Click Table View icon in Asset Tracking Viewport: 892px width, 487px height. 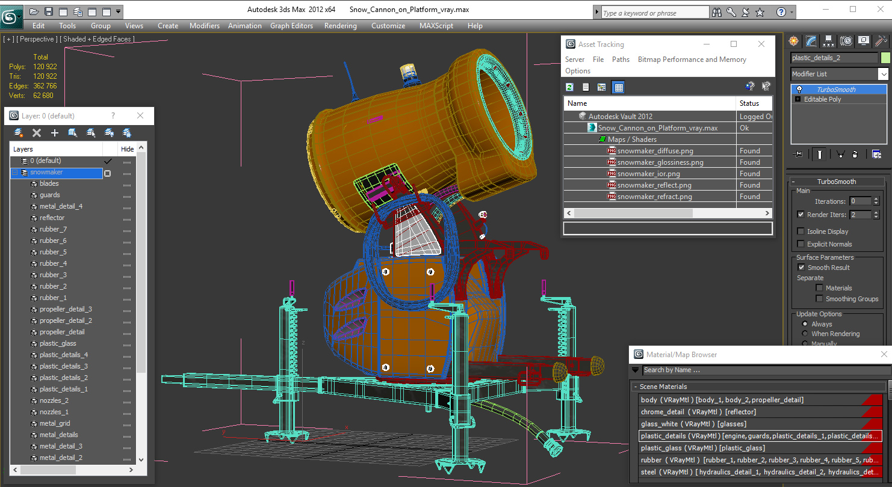(618, 87)
